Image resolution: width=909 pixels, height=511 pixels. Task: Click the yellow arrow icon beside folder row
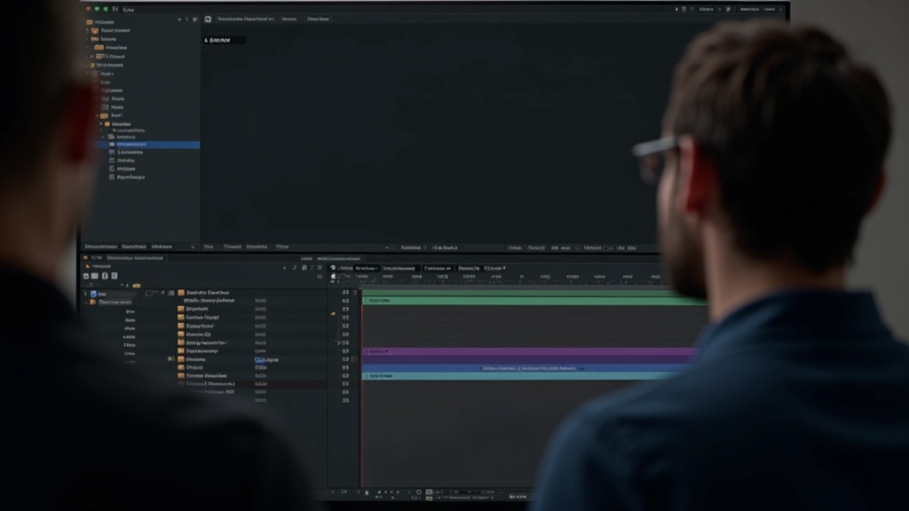point(170,359)
